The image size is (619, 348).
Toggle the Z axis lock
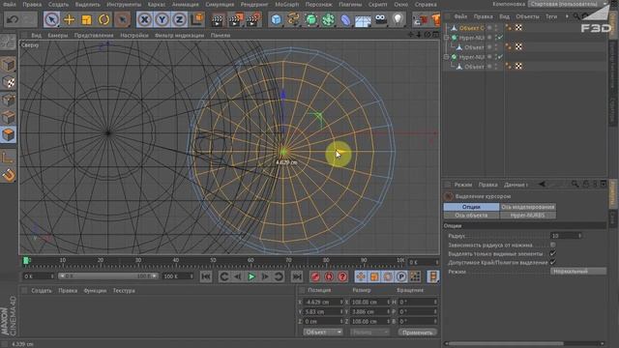pos(179,19)
